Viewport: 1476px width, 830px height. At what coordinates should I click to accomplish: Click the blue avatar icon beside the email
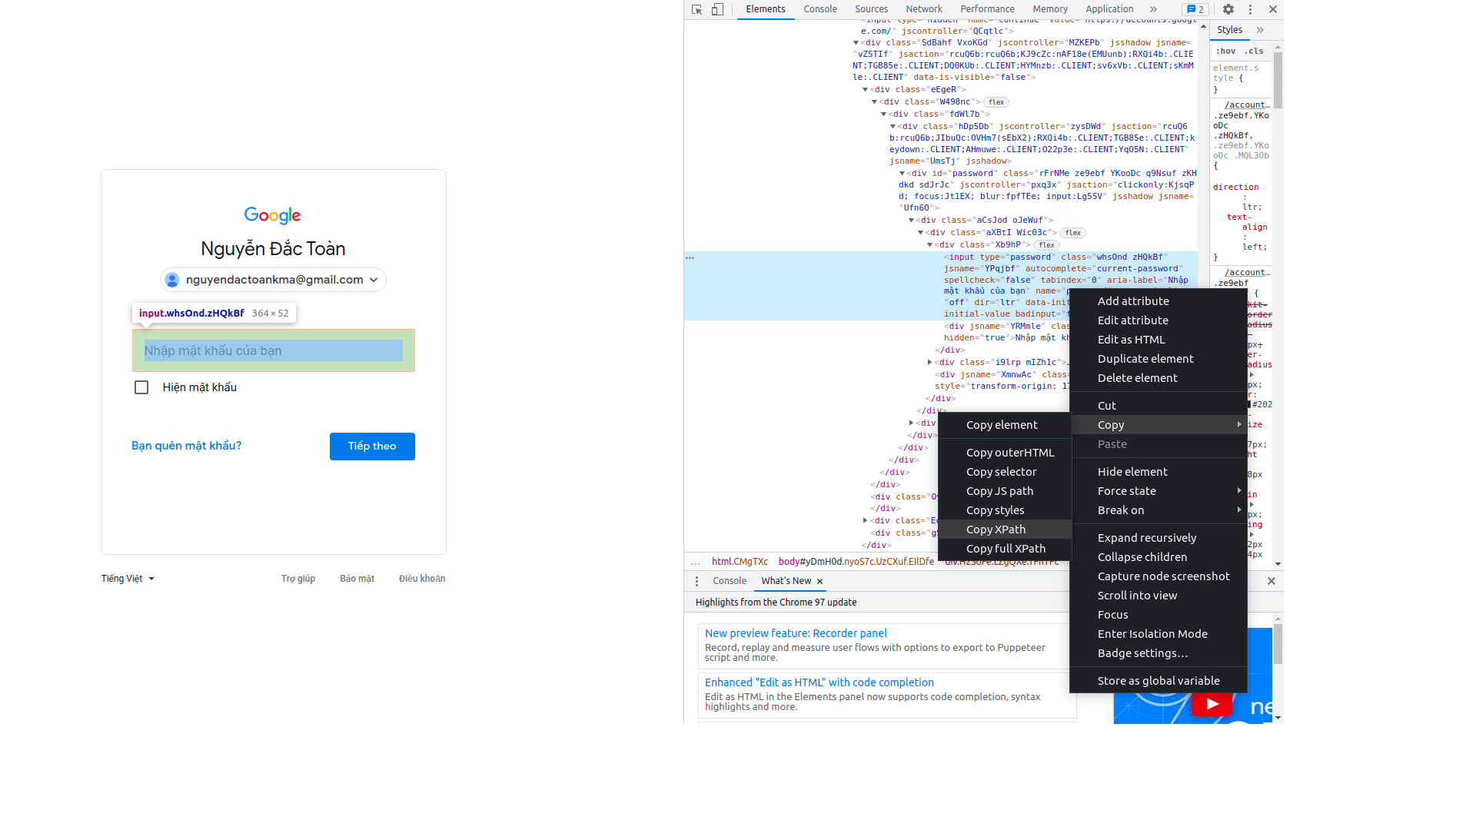(172, 280)
